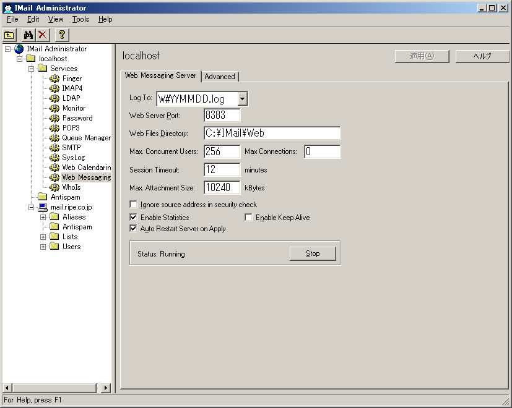This screenshot has height=408, width=512.
Task: Click the tree scrollbar left arrow
Action: coord(7,388)
